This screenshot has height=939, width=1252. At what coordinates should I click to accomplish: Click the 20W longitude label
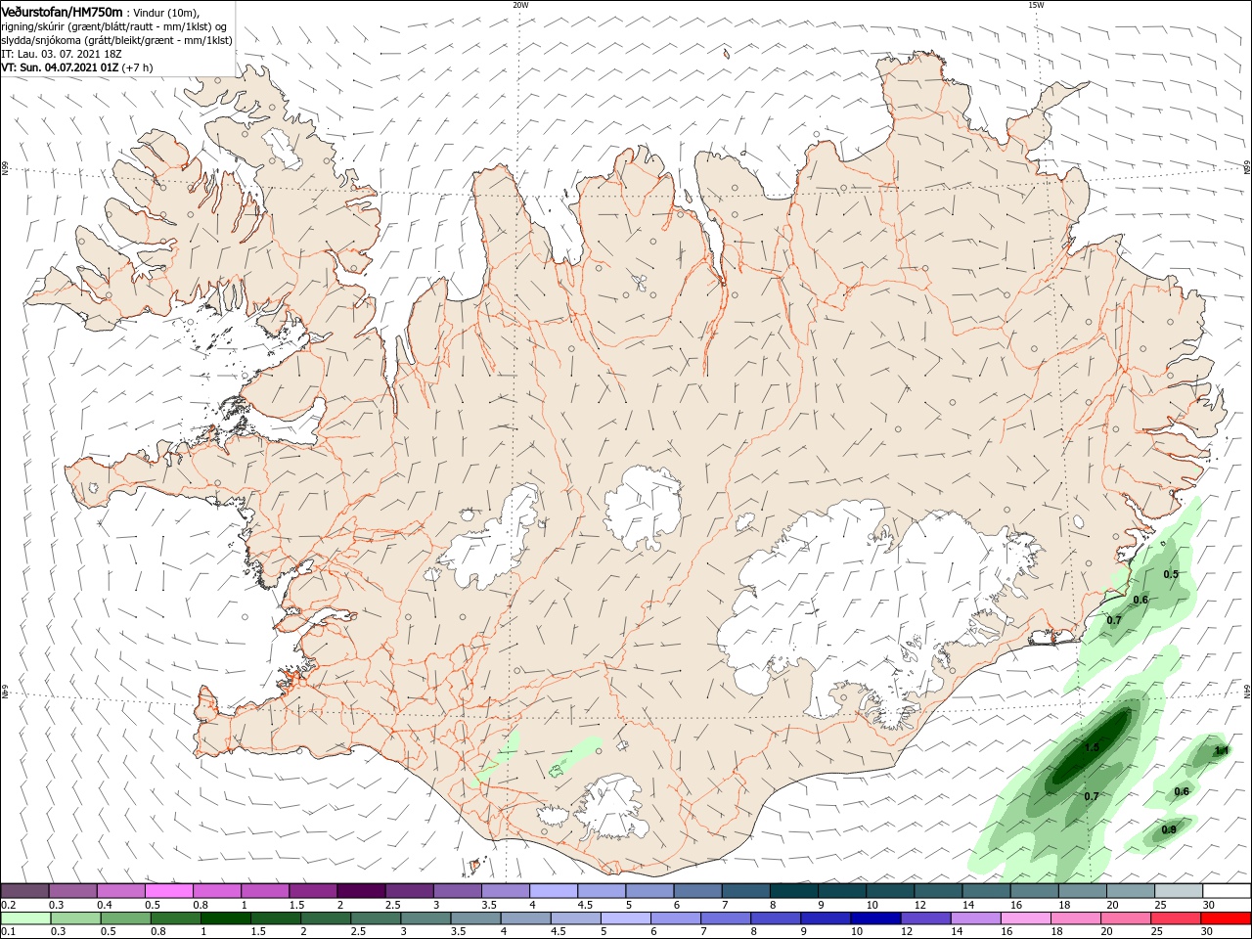coord(520,5)
